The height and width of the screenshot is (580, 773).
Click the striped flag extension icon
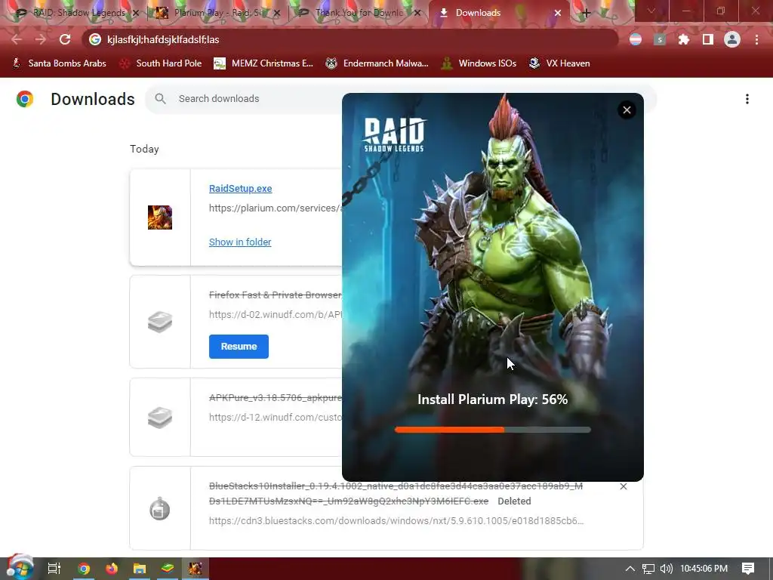click(636, 39)
